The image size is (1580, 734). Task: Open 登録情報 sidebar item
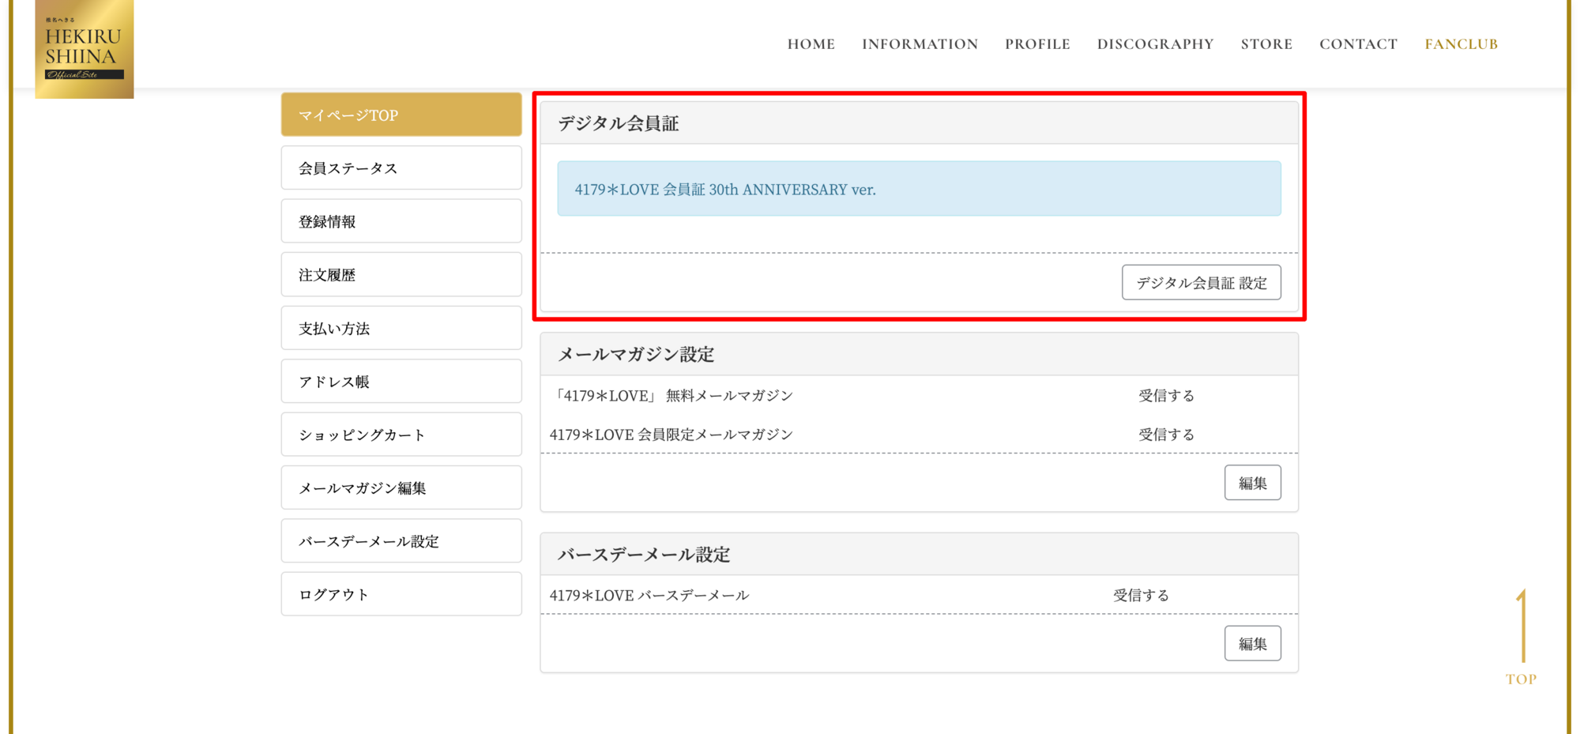click(x=401, y=221)
